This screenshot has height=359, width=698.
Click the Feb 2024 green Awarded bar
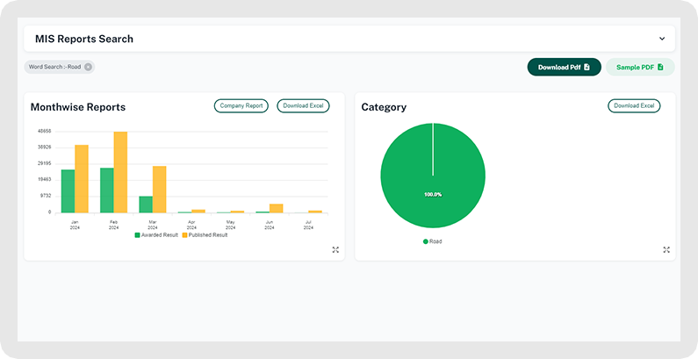[x=107, y=190]
